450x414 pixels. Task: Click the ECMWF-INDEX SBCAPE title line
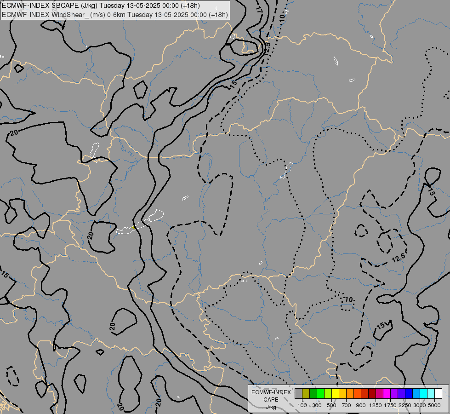[x=101, y=6]
